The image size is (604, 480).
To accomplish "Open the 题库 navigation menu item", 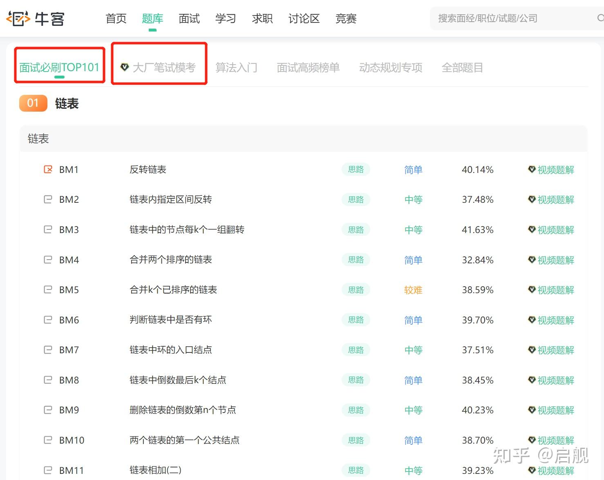I will (152, 18).
